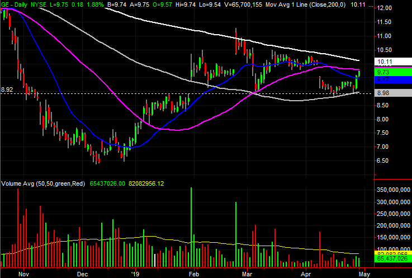
Task: Click the 250,000,000 volume axis label
Action: [394, 214]
